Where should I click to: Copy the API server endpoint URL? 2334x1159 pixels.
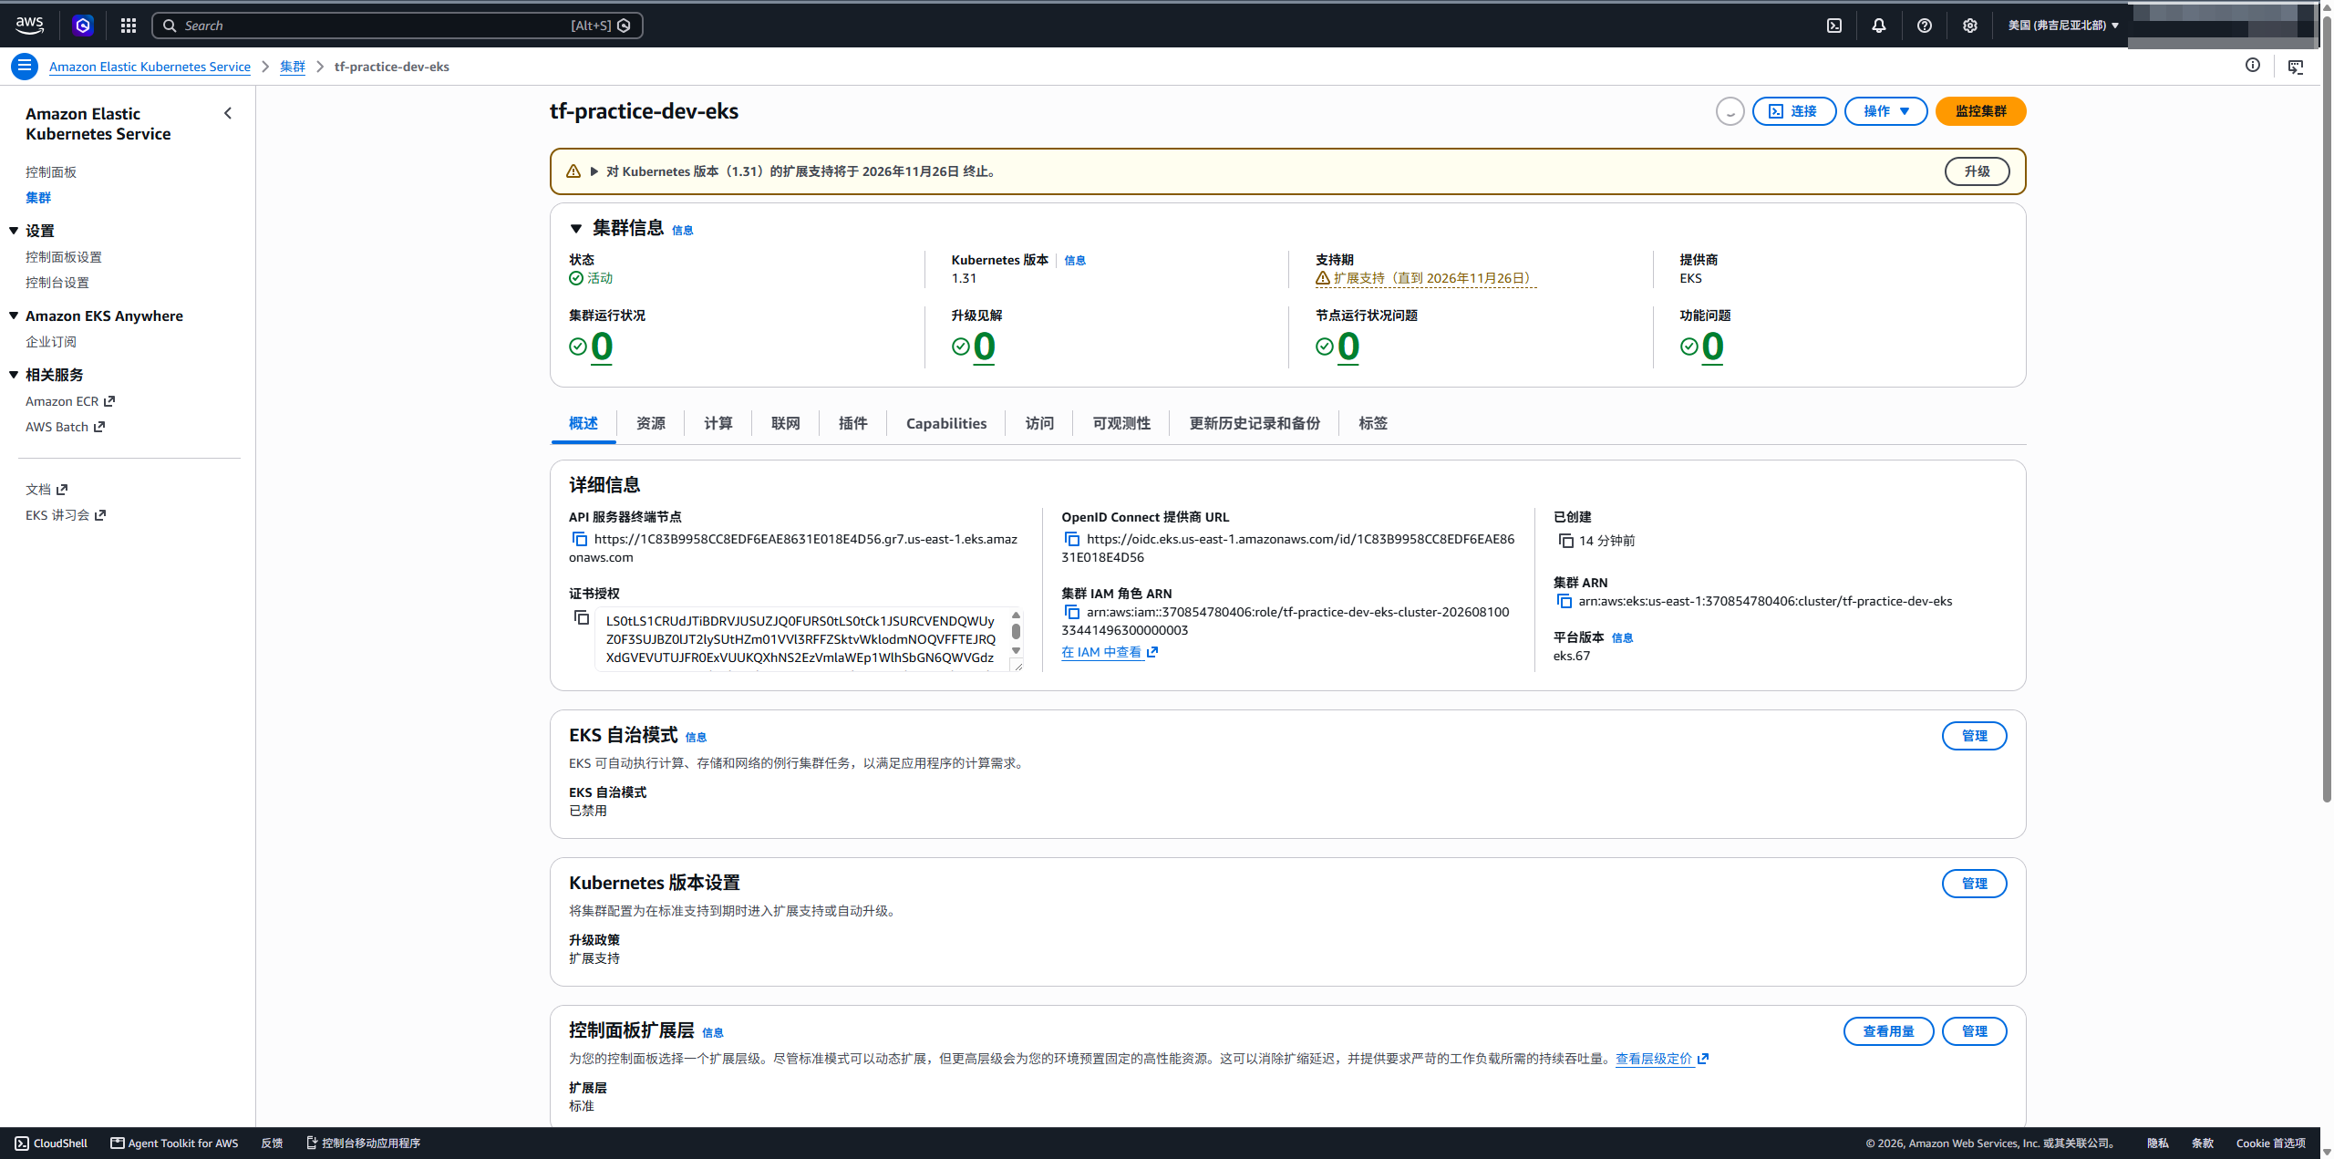pos(580,539)
